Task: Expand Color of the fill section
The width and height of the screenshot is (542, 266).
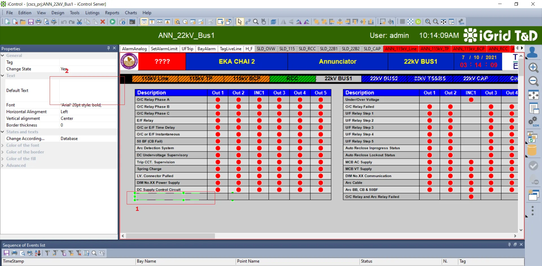Action: point(3,159)
